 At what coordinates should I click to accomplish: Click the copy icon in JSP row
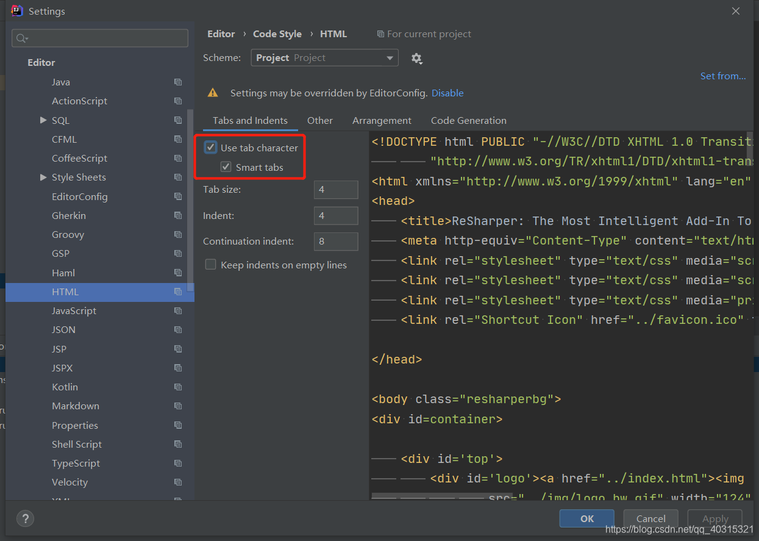(x=178, y=349)
